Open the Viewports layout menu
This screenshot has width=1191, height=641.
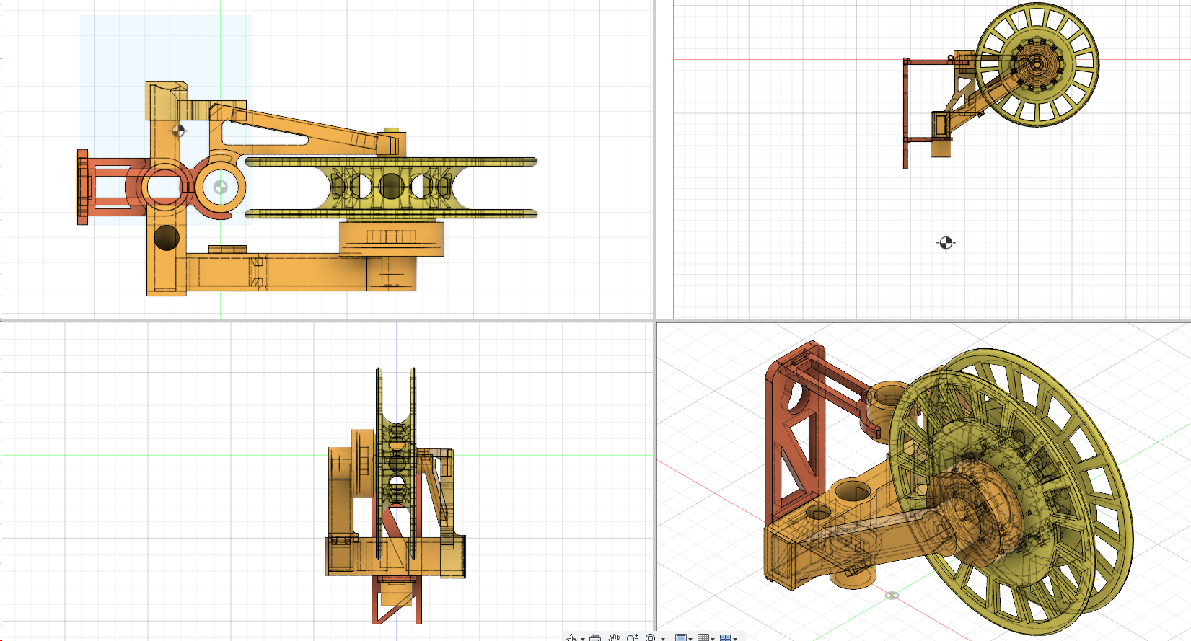pos(728,638)
